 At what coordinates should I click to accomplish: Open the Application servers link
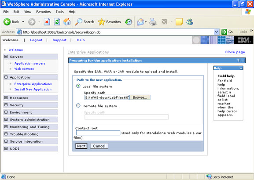30,63
